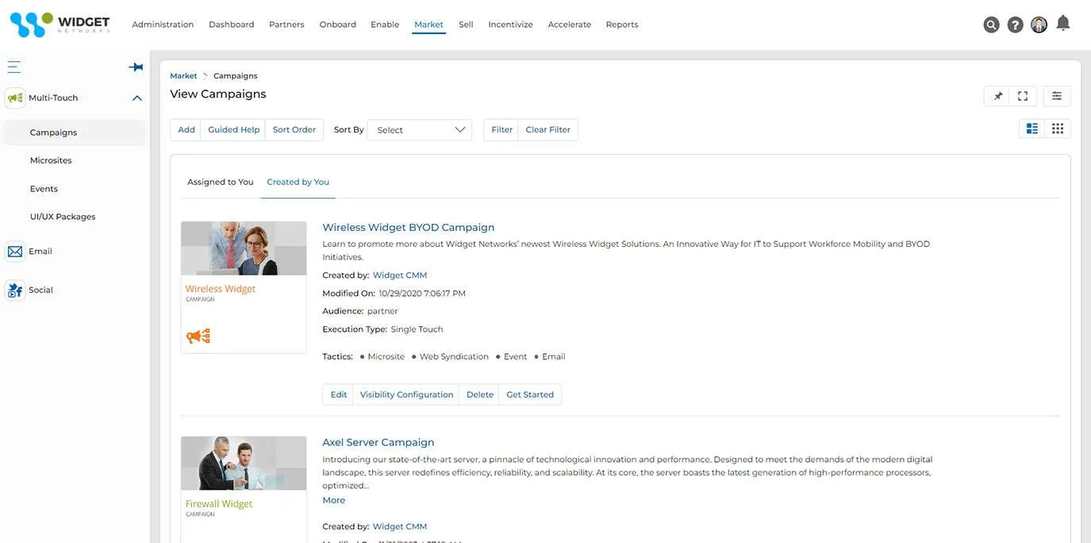
Task: Open the Sort By Select dropdown
Action: (x=419, y=129)
